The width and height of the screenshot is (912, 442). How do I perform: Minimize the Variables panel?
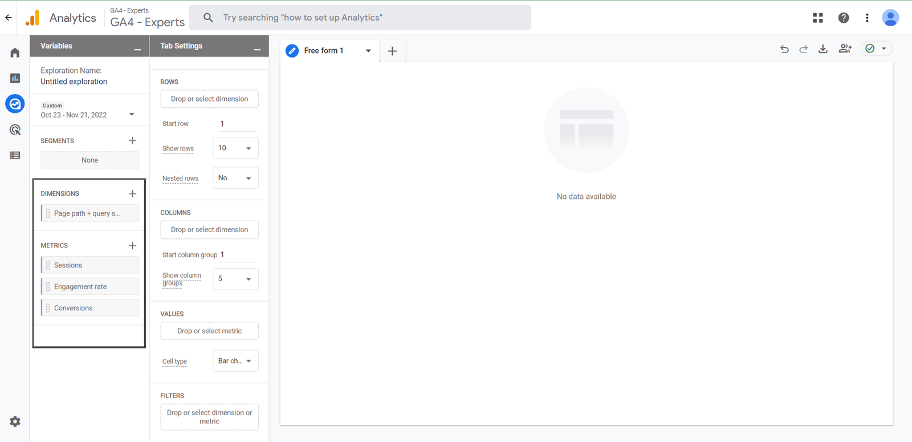click(x=137, y=50)
